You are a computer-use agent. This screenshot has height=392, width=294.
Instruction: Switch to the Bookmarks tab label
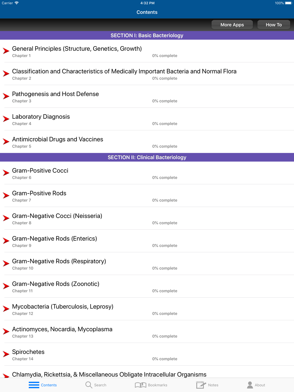158,385
